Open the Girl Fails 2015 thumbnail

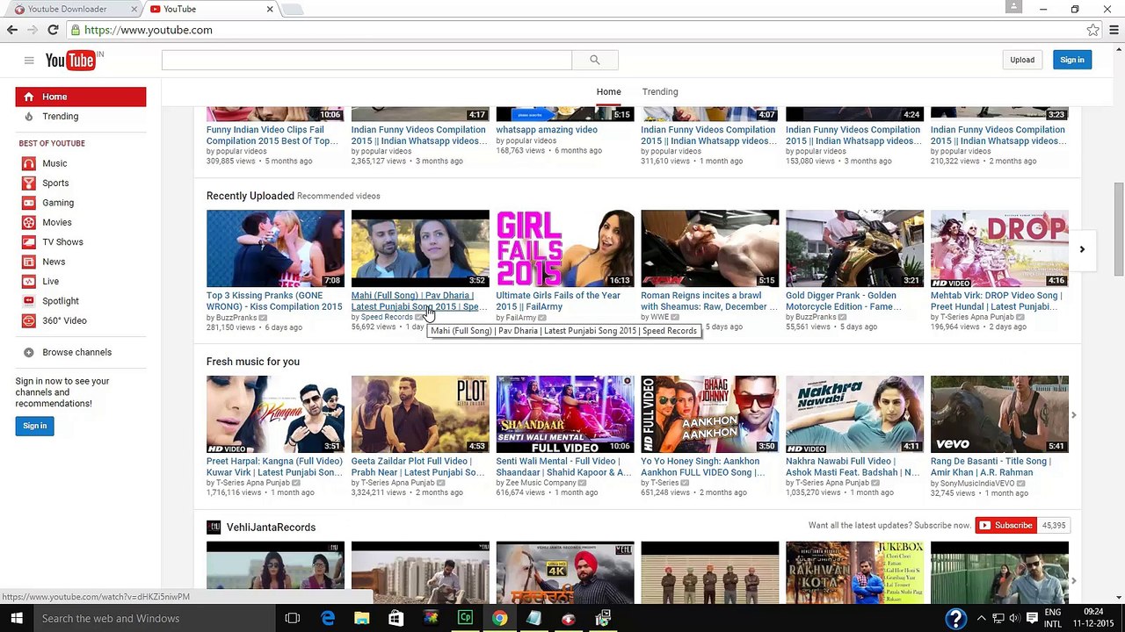(x=565, y=248)
